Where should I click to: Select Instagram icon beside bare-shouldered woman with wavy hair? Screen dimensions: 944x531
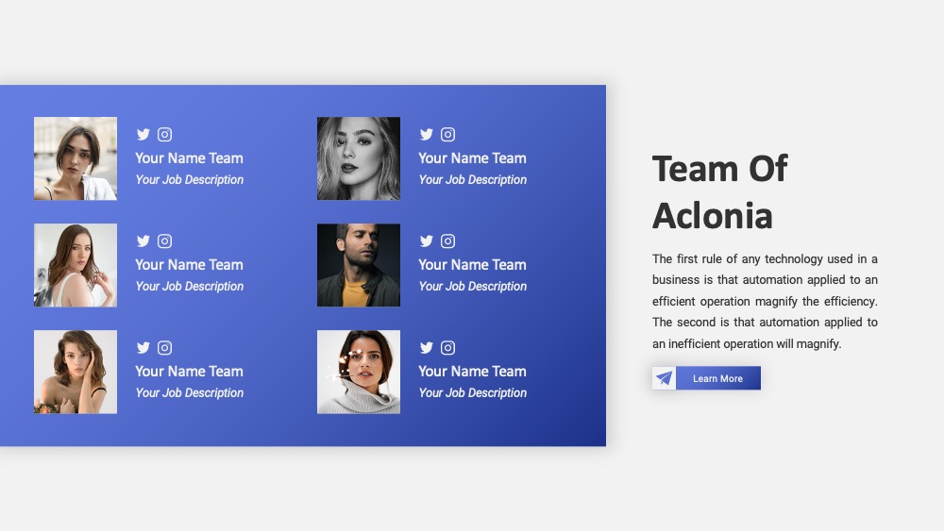[x=164, y=348]
